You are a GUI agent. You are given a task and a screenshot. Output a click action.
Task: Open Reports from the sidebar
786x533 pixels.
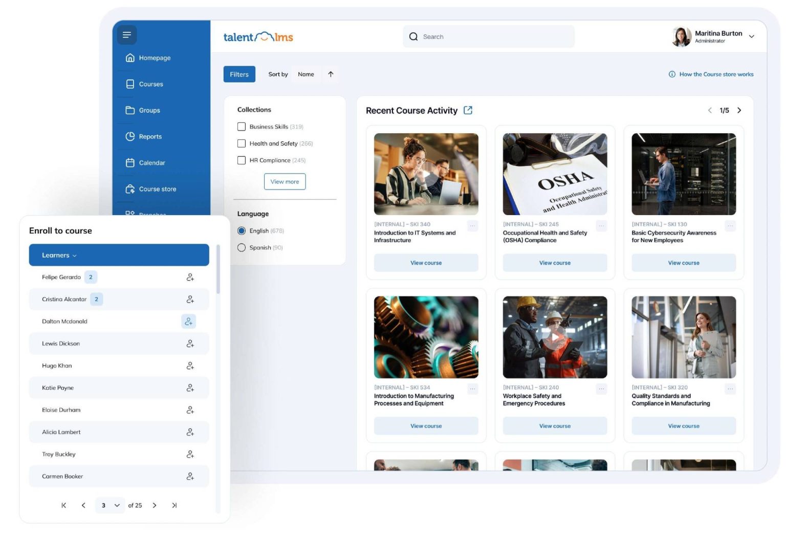pyautogui.click(x=150, y=136)
